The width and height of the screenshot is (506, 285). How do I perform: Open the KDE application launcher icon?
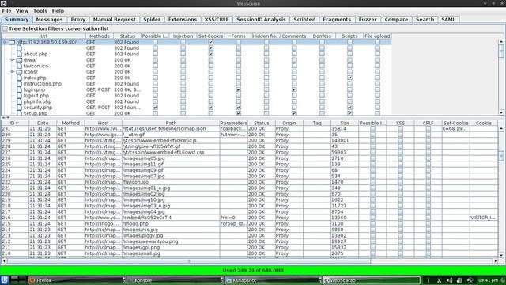tap(5, 280)
